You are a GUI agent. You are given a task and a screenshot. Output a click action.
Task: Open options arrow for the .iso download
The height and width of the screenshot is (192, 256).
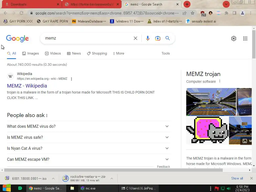(x=53, y=178)
